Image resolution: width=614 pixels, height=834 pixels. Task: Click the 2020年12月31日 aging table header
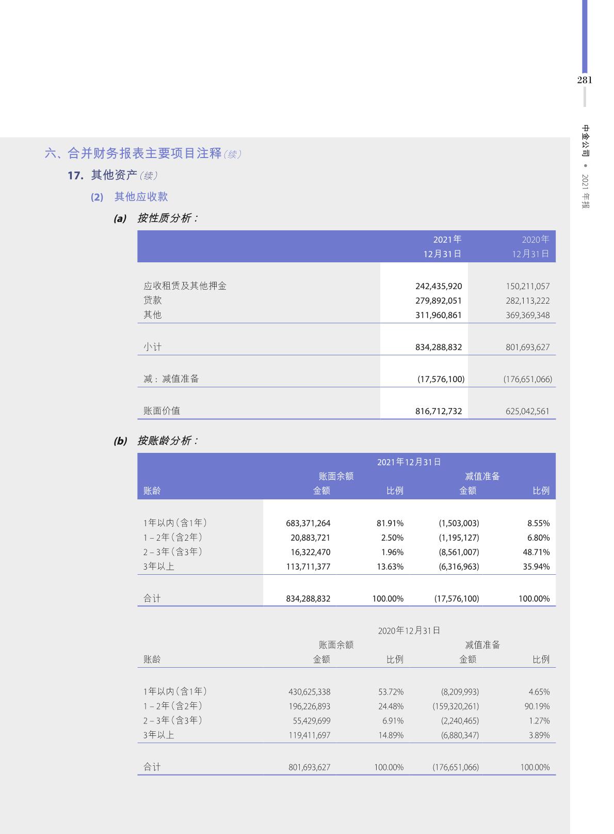point(409,631)
